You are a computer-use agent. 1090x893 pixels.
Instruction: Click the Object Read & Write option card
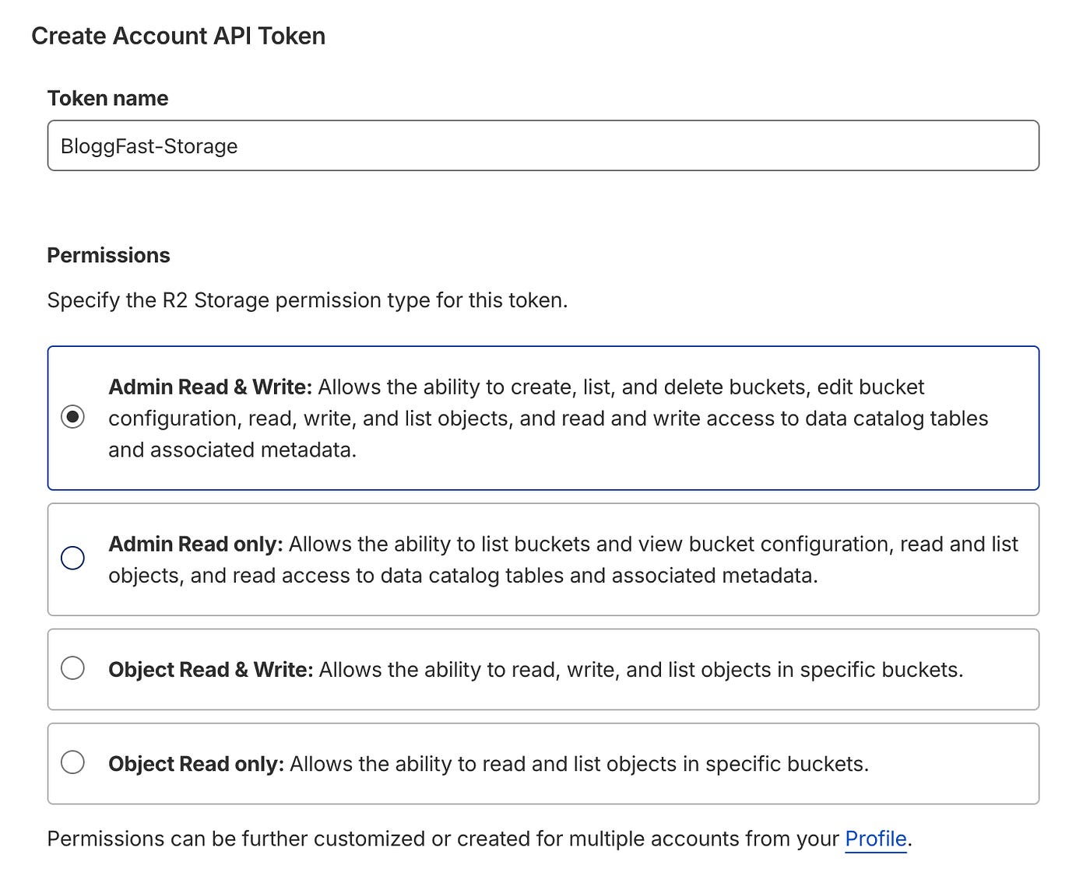coord(545,669)
